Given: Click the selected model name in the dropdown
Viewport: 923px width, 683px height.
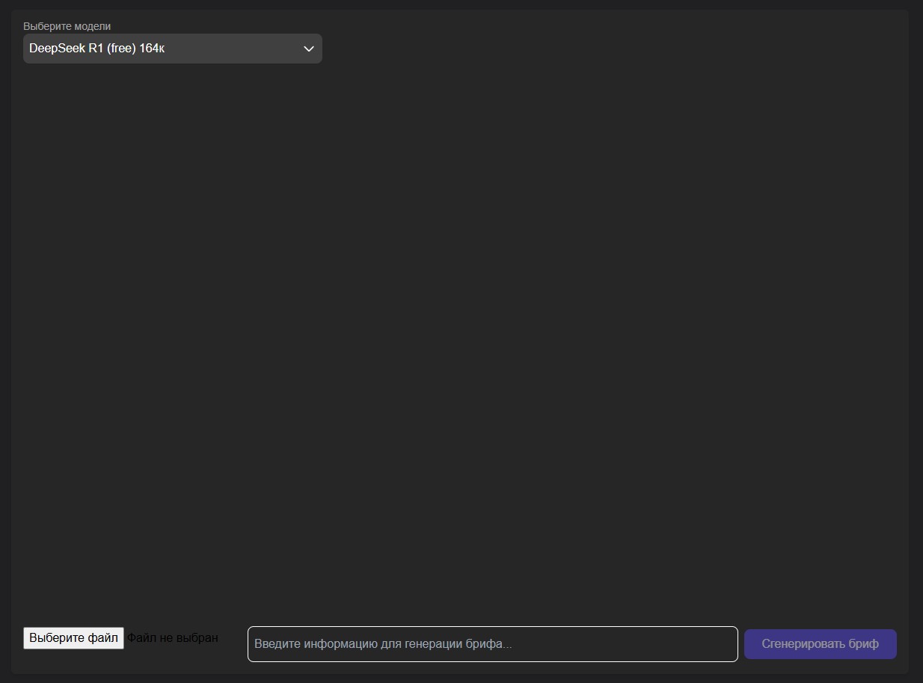Looking at the screenshot, I should tap(96, 49).
